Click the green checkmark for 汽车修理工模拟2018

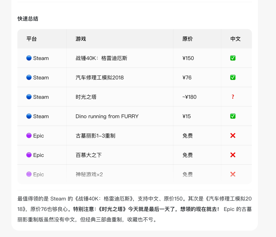233,77
